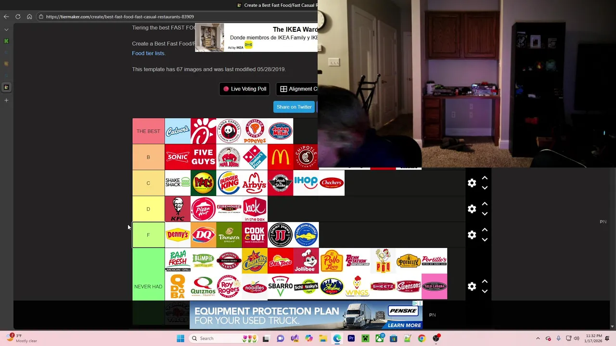Move tier F row down
Screen dimensions: 616x346
pos(485,240)
